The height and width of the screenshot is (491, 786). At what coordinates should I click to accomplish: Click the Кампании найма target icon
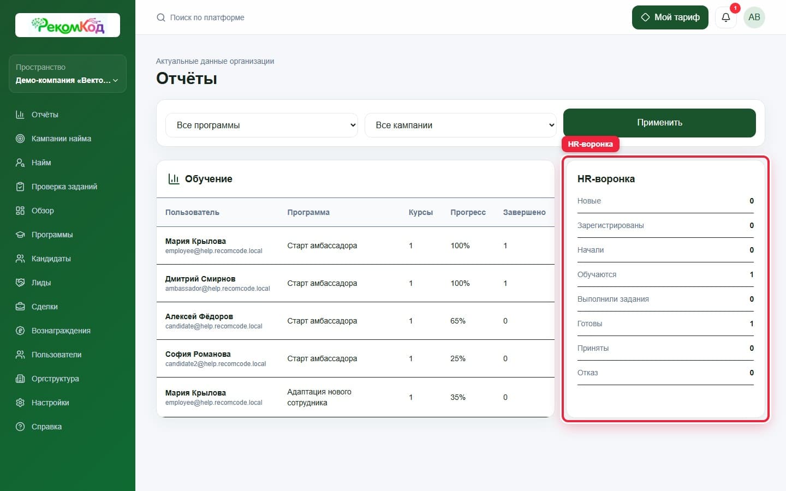[x=20, y=139]
